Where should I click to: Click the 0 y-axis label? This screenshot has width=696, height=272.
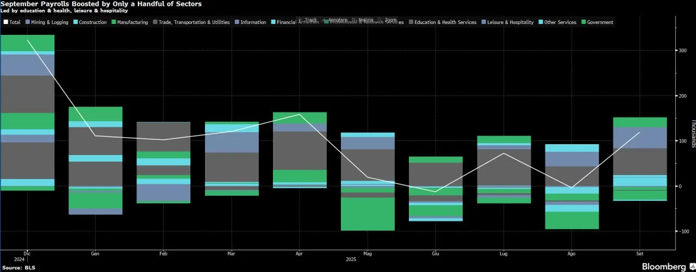point(679,186)
